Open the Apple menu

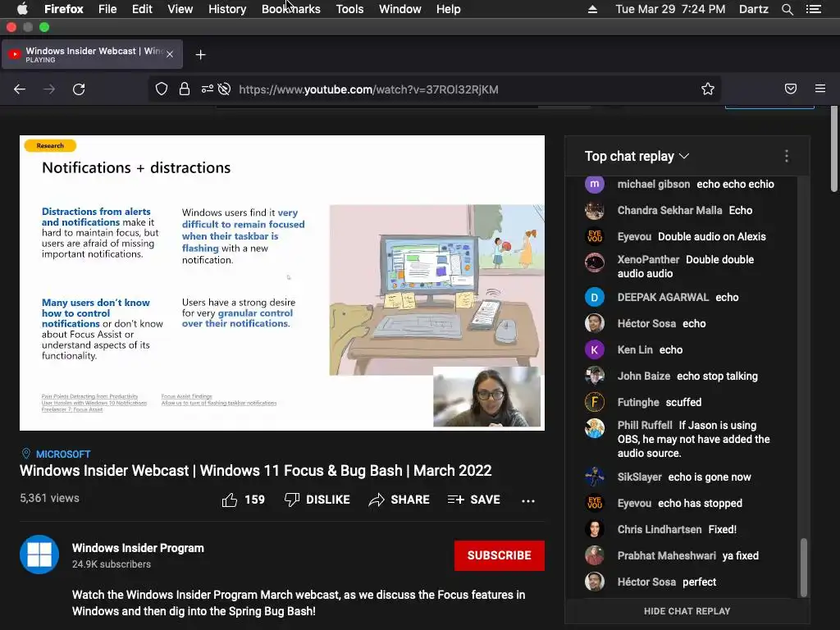pyautogui.click(x=22, y=9)
